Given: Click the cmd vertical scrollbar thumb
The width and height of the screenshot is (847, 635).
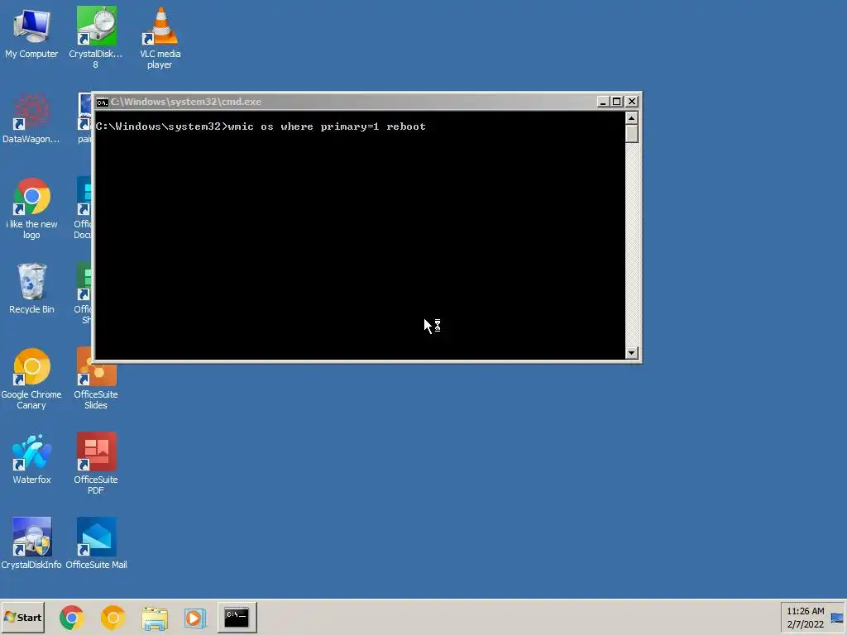Looking at the screenshot, I should (631, 133).
